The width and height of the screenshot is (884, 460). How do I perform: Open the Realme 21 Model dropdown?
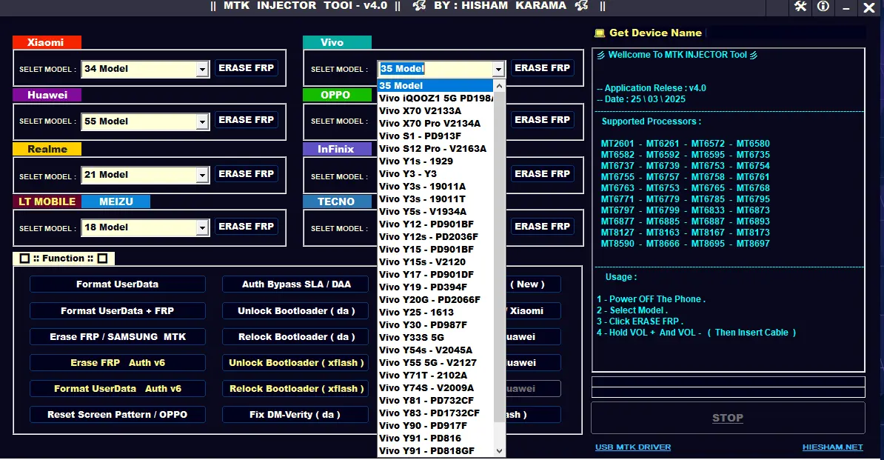point(201,175)
